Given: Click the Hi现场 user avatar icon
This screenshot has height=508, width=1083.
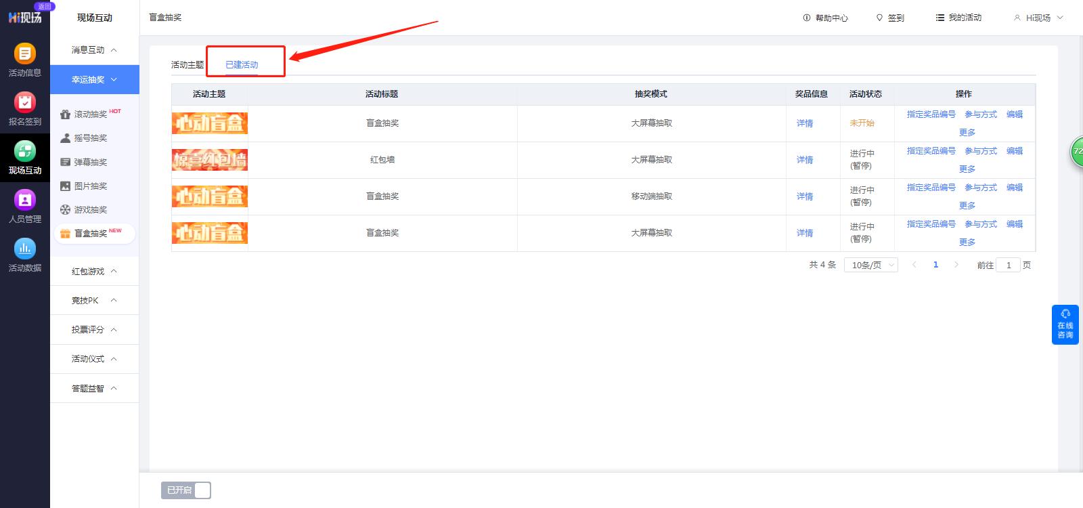Looking at the screenshot, I should tap(1017, 18).
